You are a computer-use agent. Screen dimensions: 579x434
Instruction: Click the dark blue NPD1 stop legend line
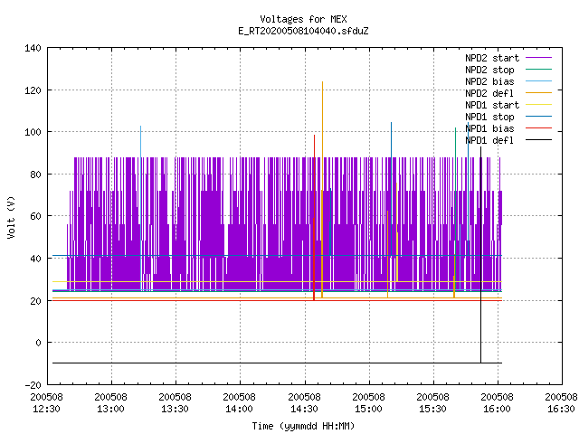click(539, 117)
